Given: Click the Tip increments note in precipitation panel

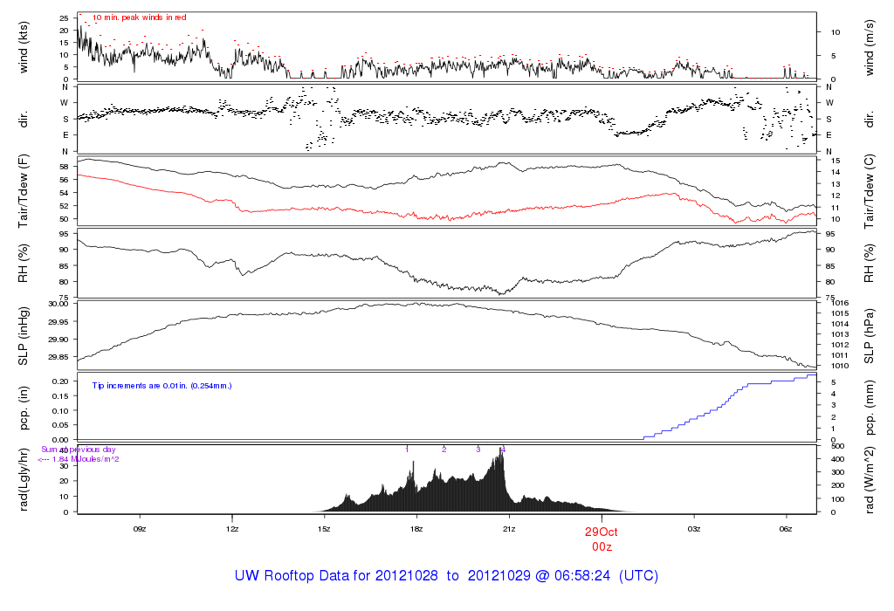Looking at the screenshot, I should pos(162,386).
